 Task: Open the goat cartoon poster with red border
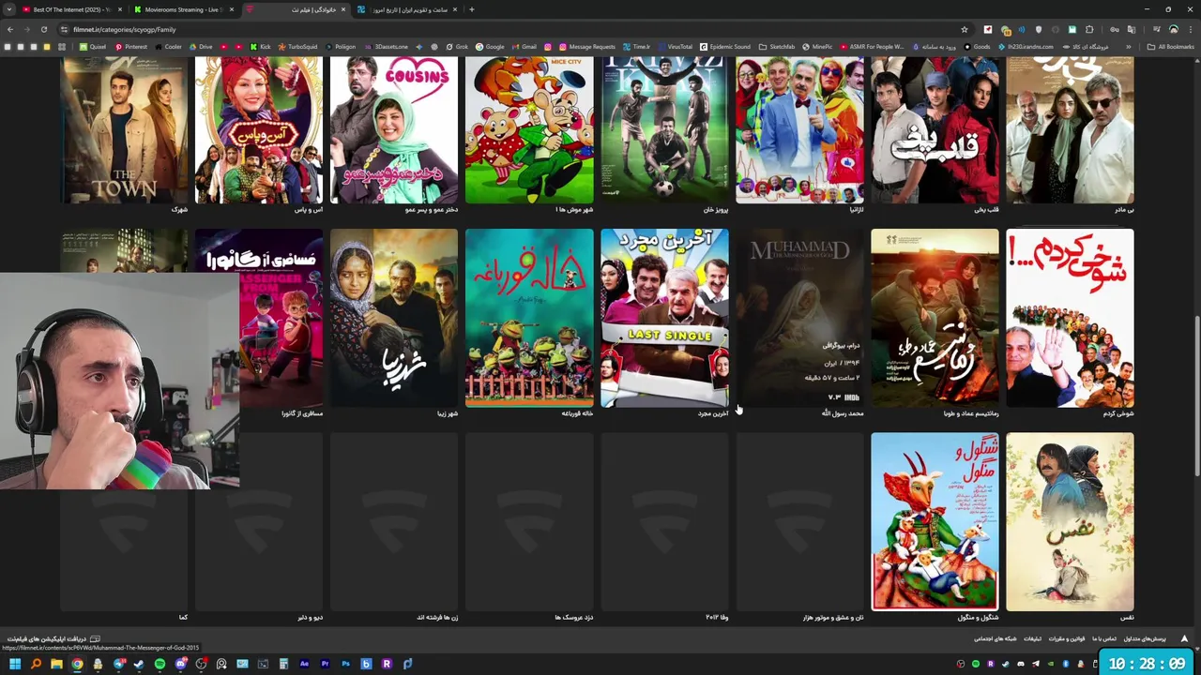coord(935,521)
